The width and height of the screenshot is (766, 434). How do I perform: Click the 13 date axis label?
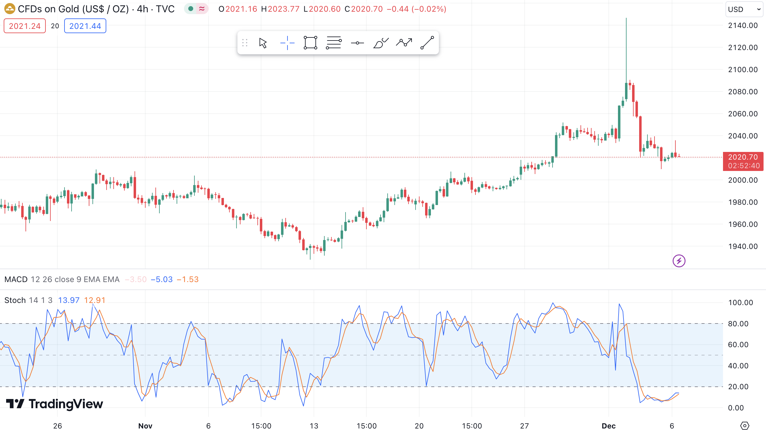coord(314,426)
